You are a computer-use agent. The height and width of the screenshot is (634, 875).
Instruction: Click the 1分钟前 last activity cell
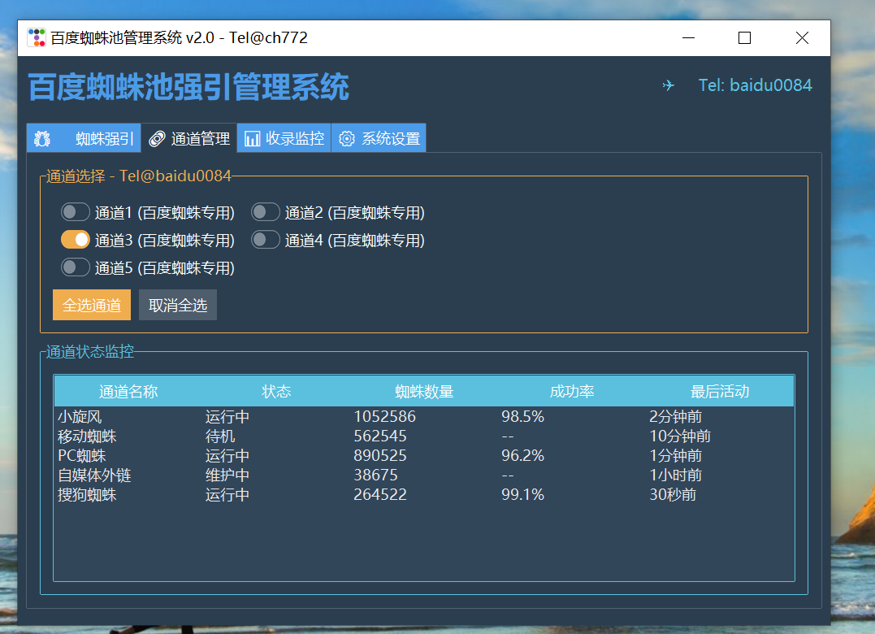point(675,456)
